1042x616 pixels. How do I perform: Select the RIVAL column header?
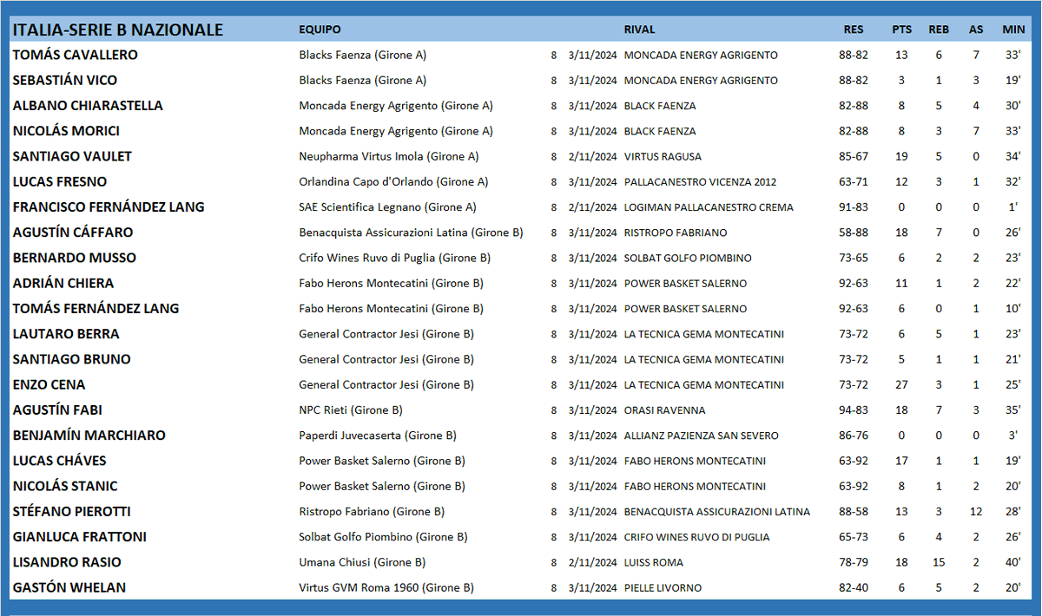point(639,29)
